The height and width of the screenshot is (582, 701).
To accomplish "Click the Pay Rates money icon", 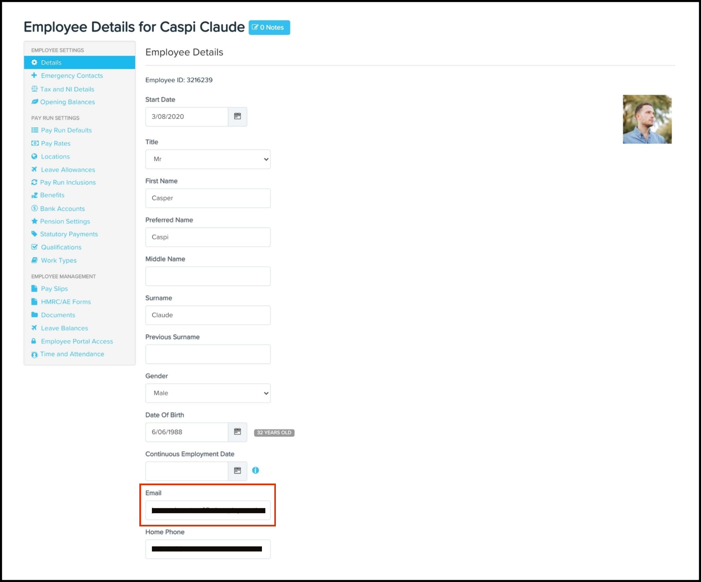I will [34, 143].
